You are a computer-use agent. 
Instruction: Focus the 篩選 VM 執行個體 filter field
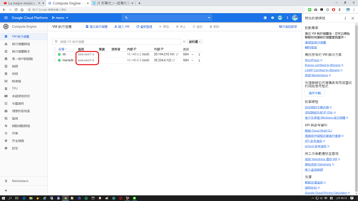point(117,42)
